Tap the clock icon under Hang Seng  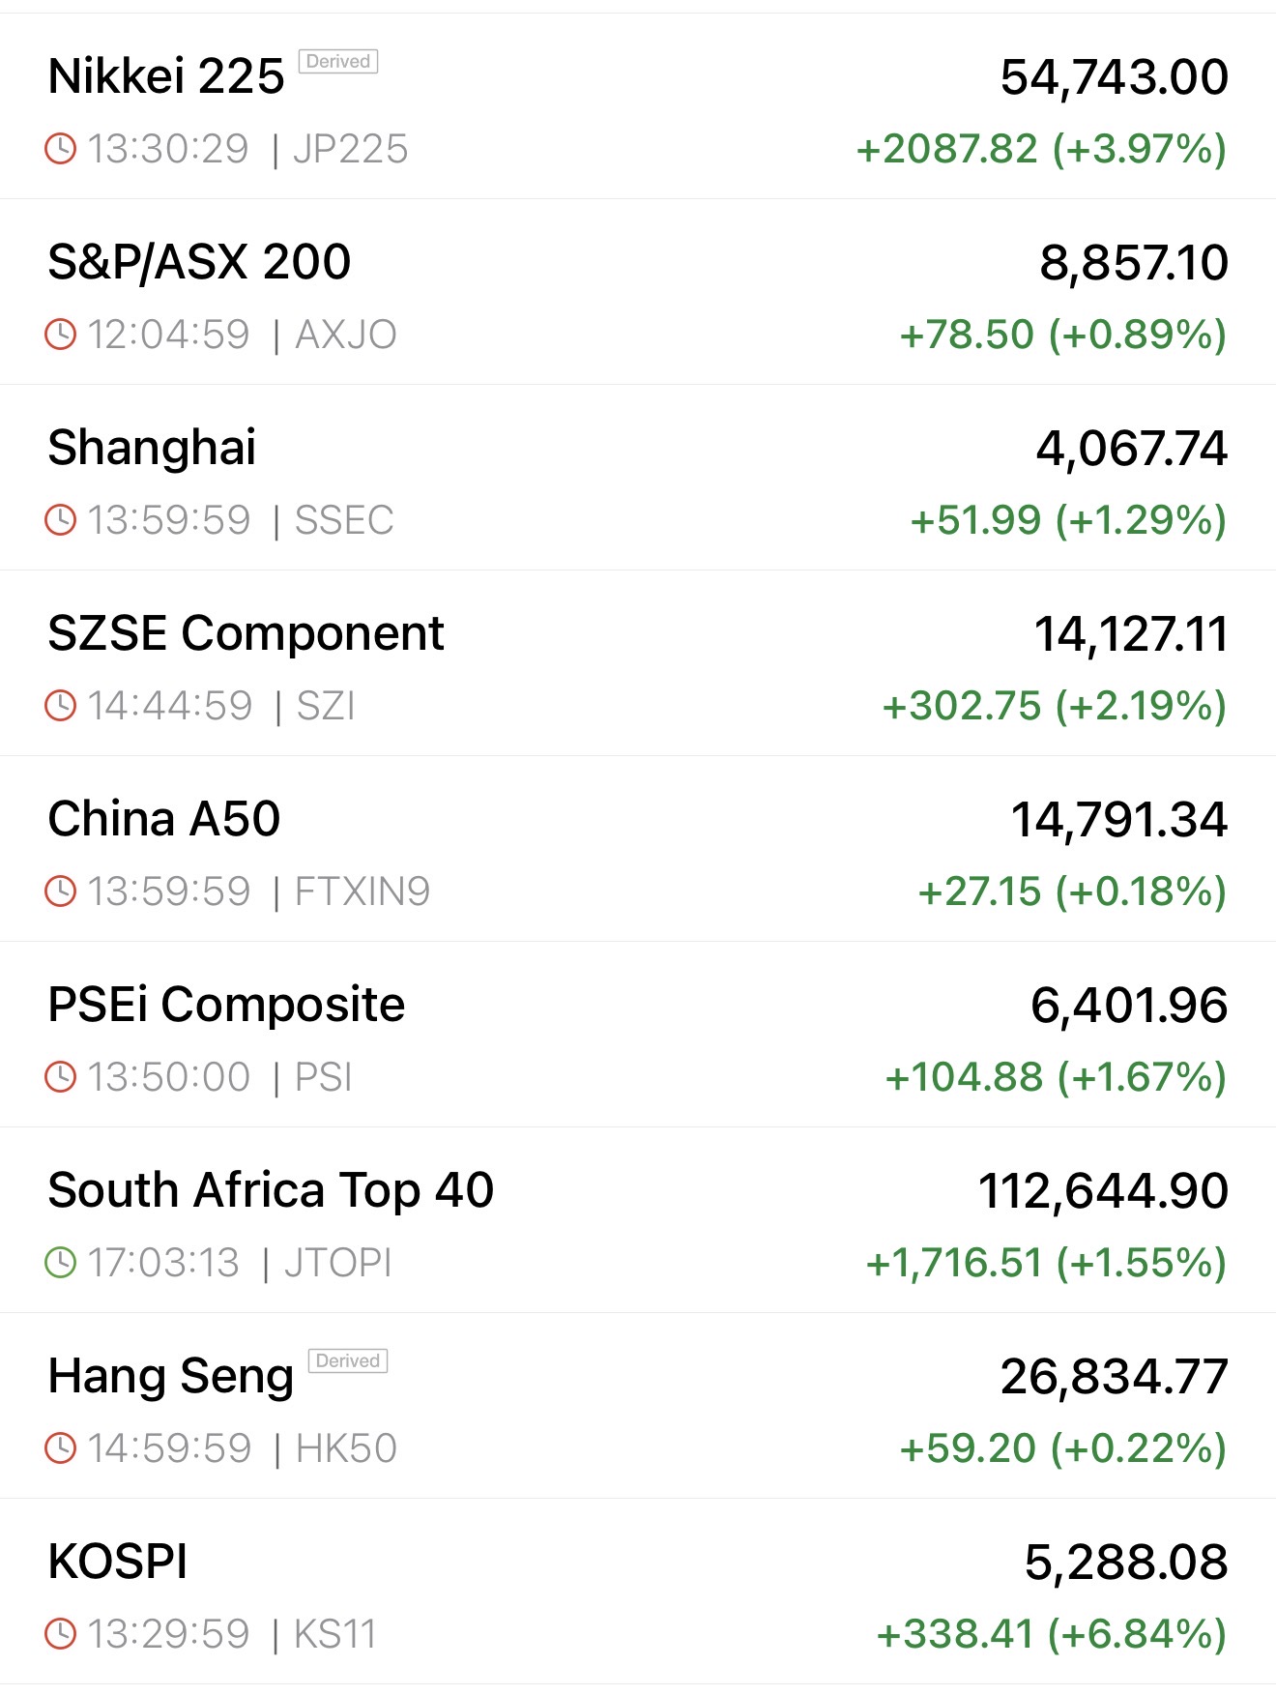point(60,1448)
